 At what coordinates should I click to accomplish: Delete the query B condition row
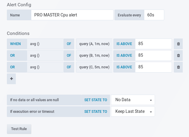178,56
